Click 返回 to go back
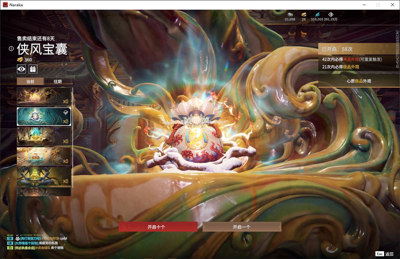This screenshot has height=259, width=400. 389,254
